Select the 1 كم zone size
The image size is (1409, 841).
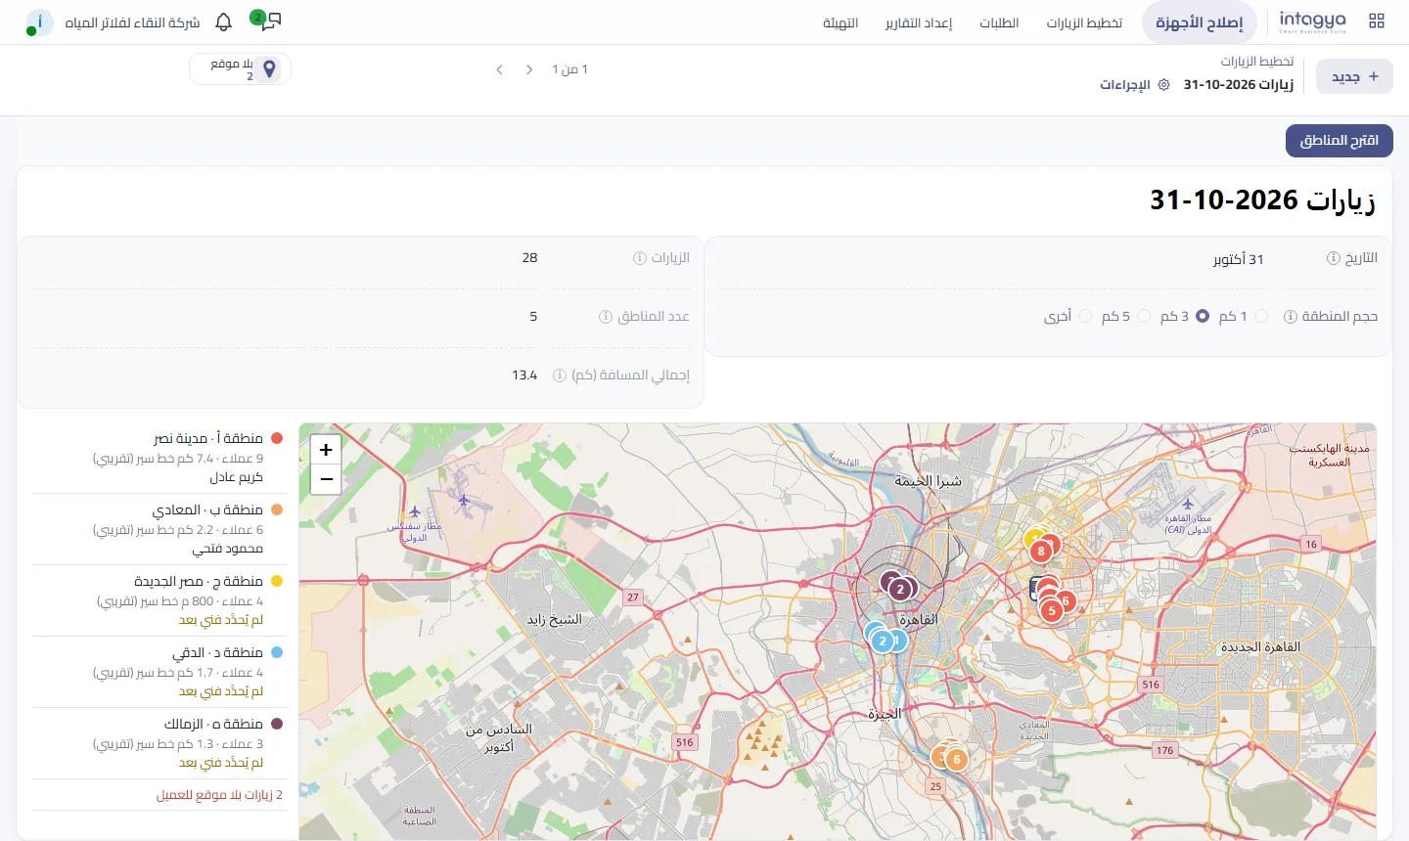(1261, 316)
